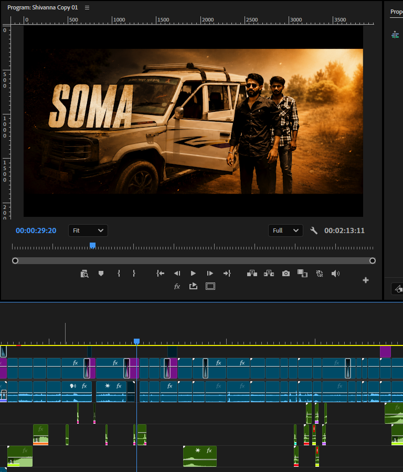Toggle the safe margins button
This screenshot has height=472, width=403.
click(210, 286)
